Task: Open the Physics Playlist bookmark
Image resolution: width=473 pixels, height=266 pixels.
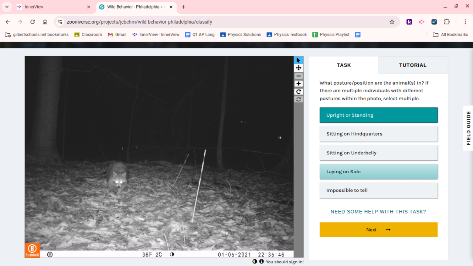Action: click(x=331, y=35)
